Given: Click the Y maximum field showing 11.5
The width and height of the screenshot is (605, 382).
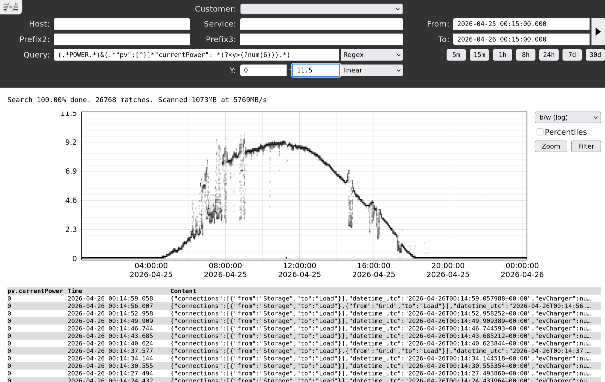Looking at the screenshot, I should (x=316, y=70).
